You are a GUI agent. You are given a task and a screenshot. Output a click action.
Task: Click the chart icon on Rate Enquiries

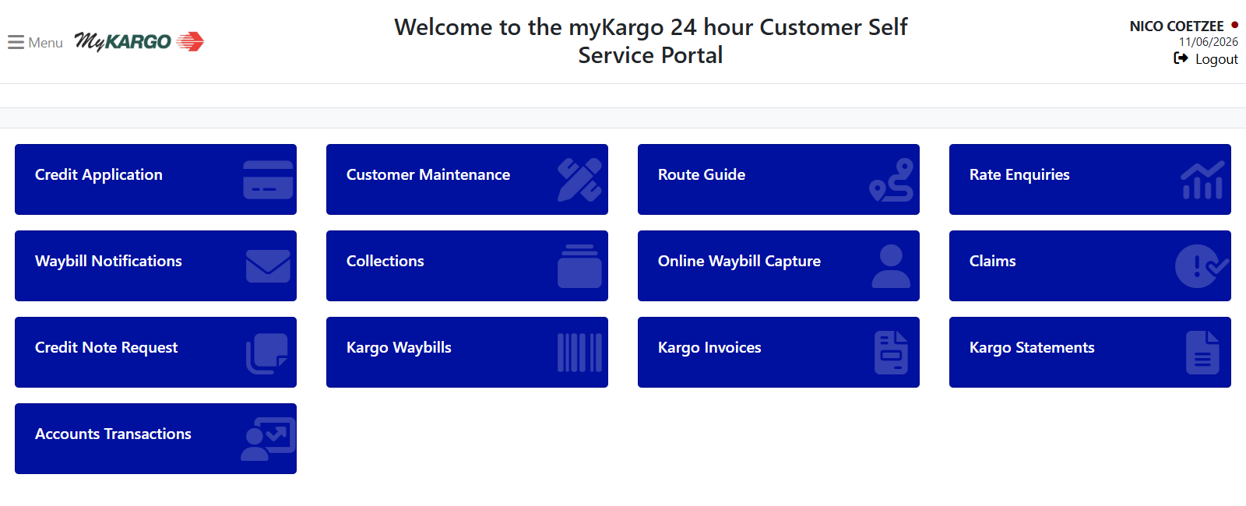pos(1202,180)
